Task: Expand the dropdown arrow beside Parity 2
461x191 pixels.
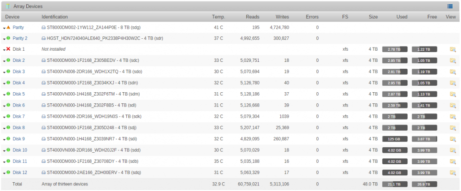Action: (4, 39)
